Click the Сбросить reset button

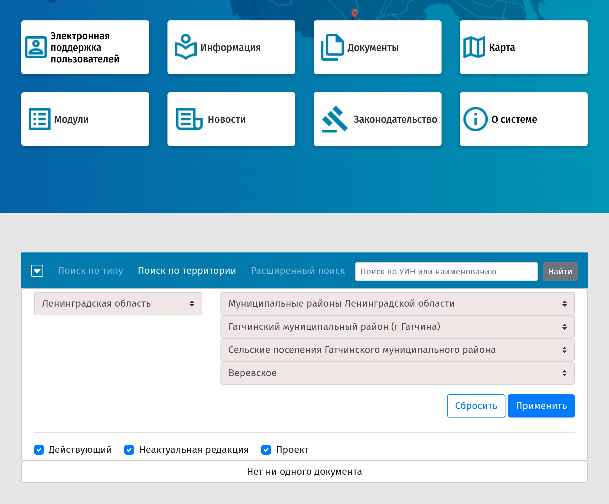pos(476,406)
